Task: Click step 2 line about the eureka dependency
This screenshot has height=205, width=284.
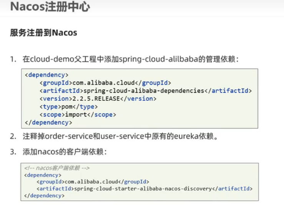Action: pos(114,136)
